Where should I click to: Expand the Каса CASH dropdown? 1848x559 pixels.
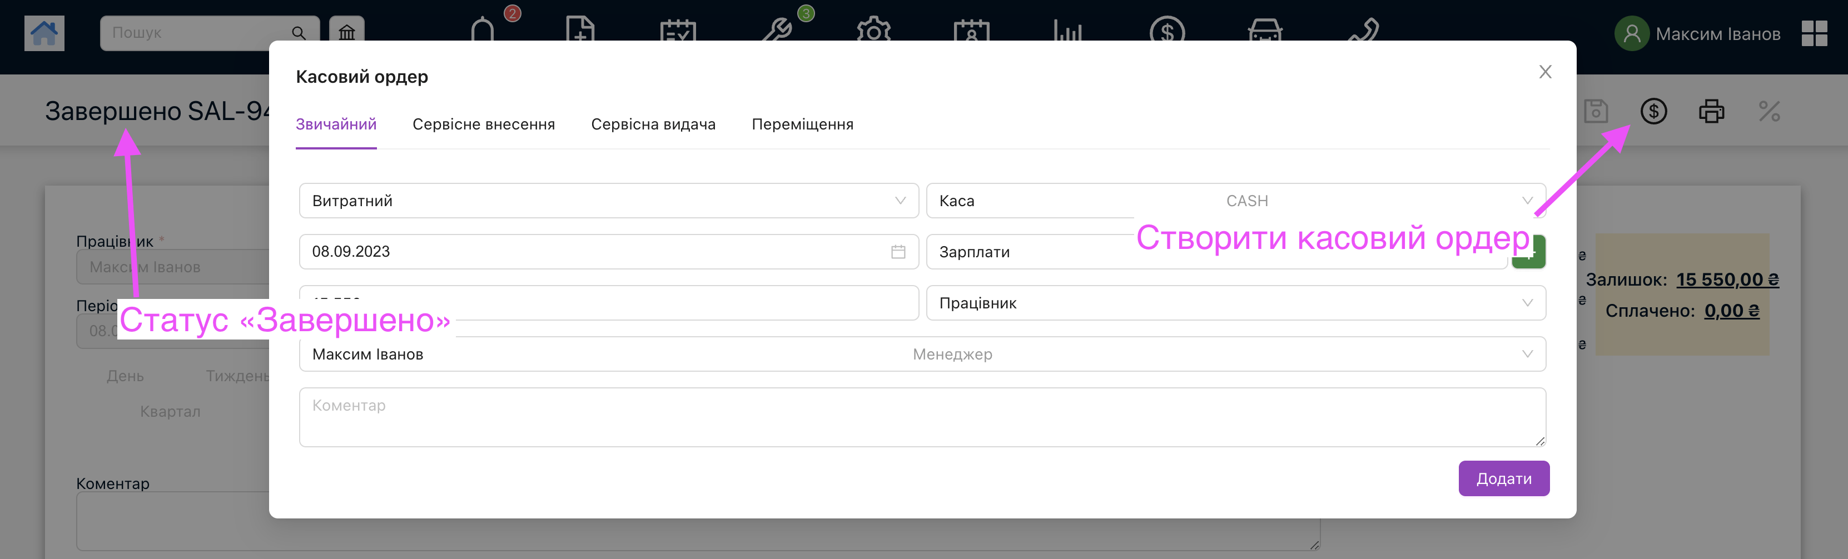pyautogui.click(x=1235, y=201)
